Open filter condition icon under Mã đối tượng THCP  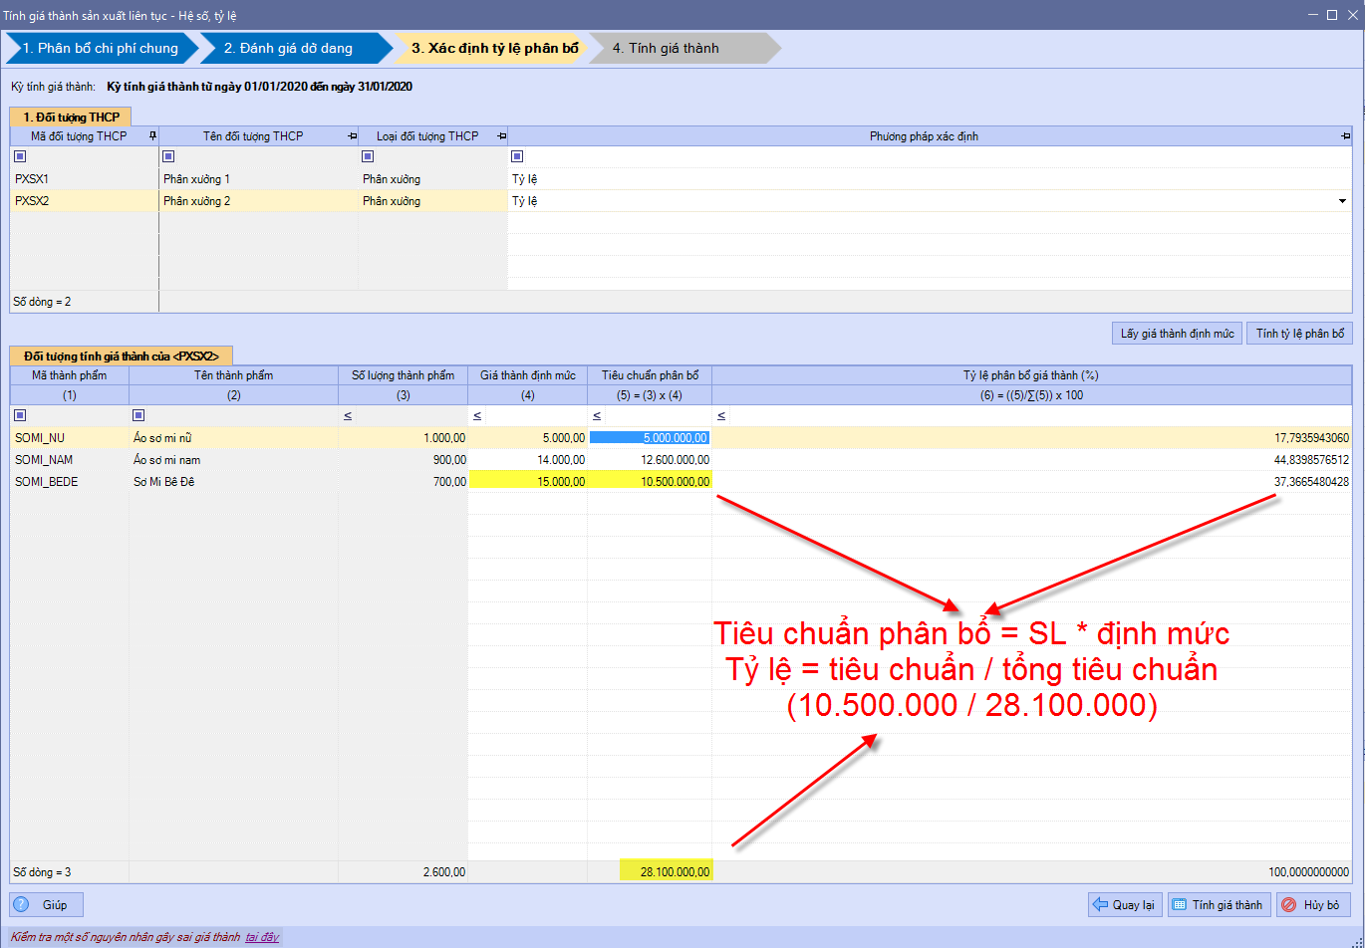coord(20,156)
